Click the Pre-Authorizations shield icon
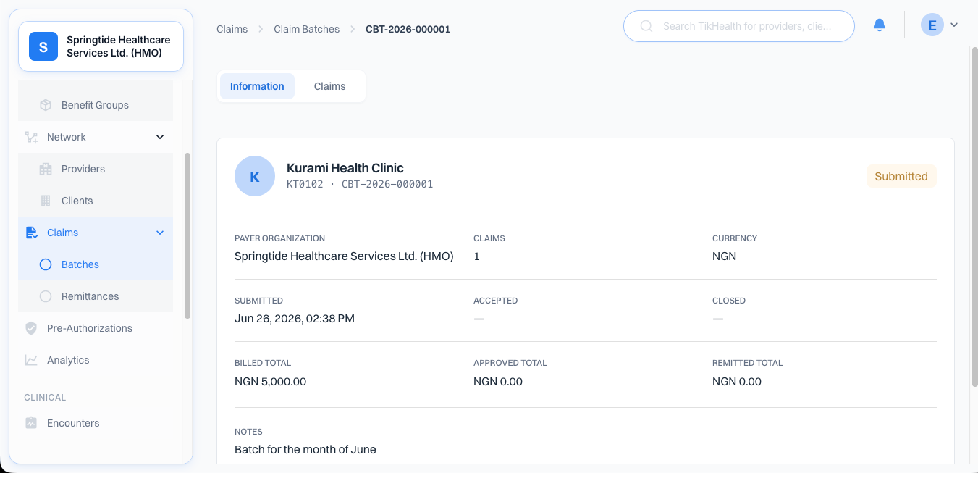Viewport: 978px width, 481px height. 31,328
